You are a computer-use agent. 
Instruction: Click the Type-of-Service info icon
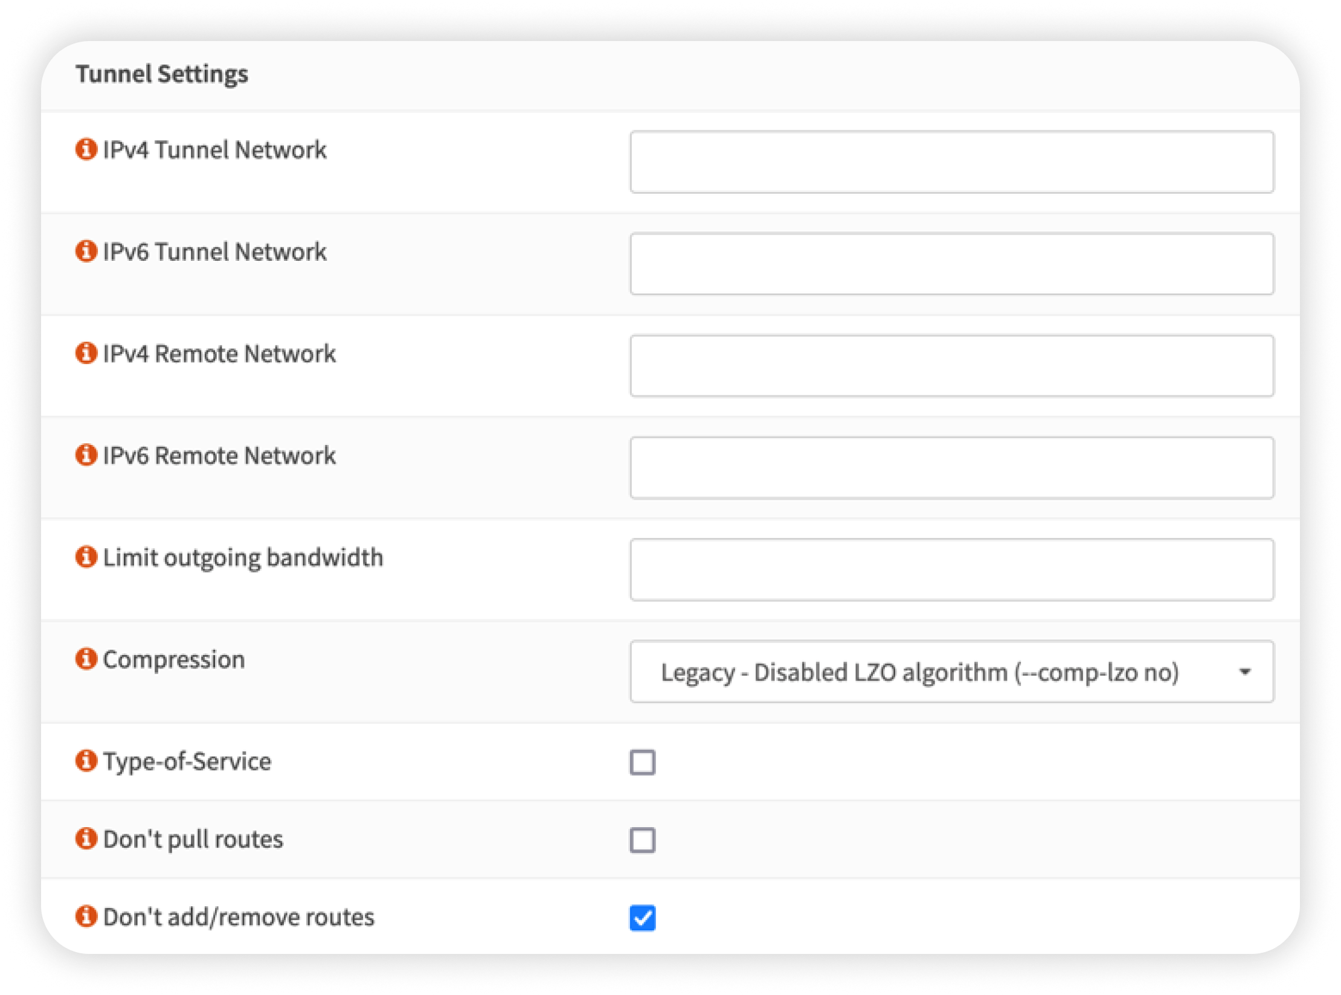point(86,761)
